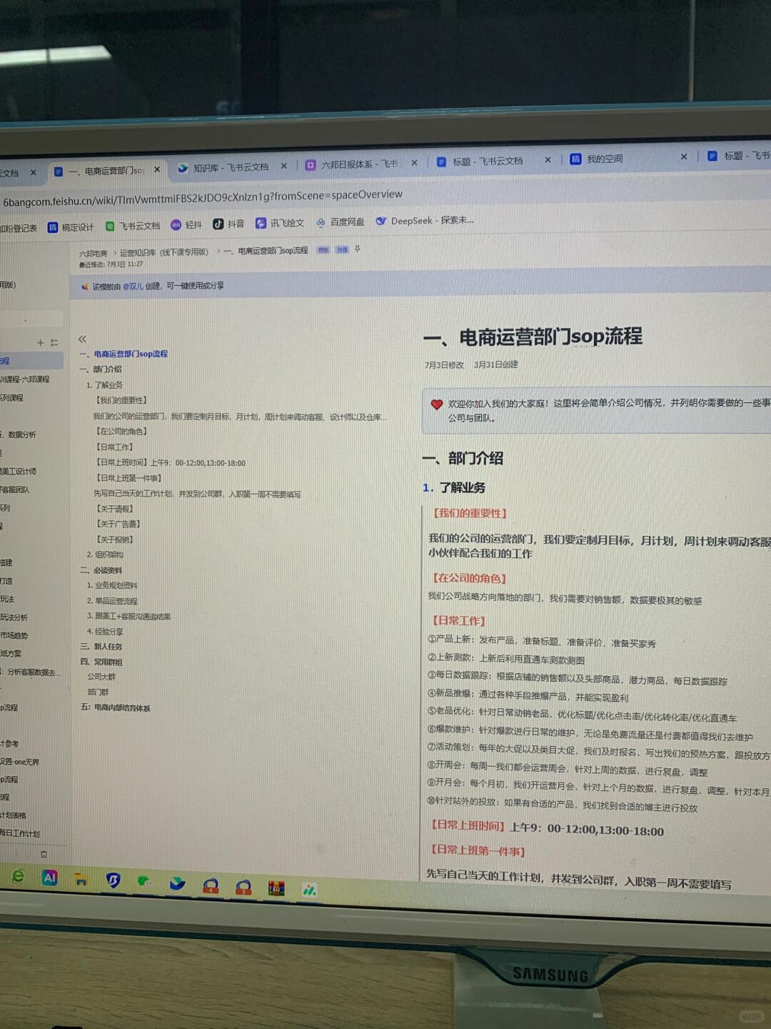Jump to 【关于广告费】 in the outline
The image size is (771, 1029).
(x=118, y=524)
